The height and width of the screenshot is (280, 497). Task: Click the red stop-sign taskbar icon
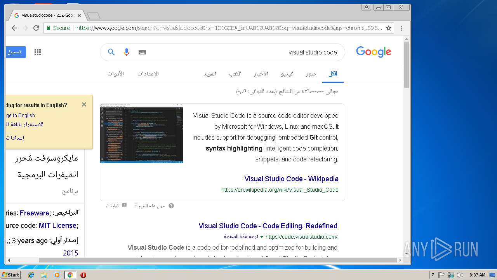click(x=83, y=275)
